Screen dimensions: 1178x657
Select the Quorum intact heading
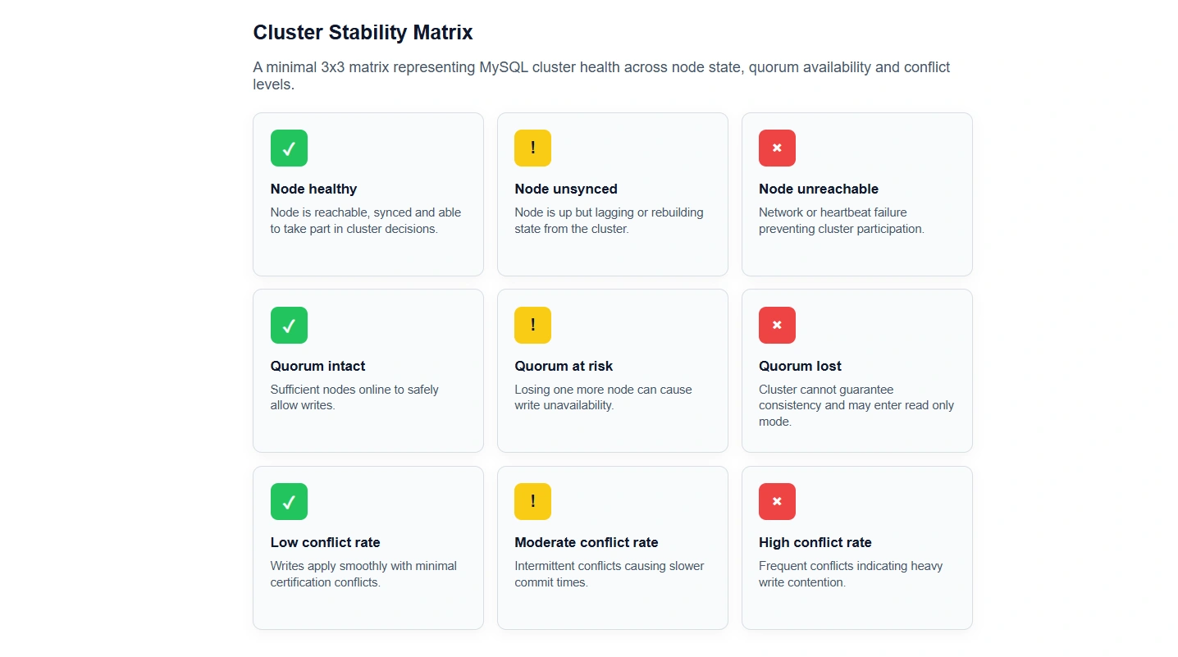click(x=317, y=366)
